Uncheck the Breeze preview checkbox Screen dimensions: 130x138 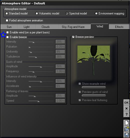coord(73,37)
